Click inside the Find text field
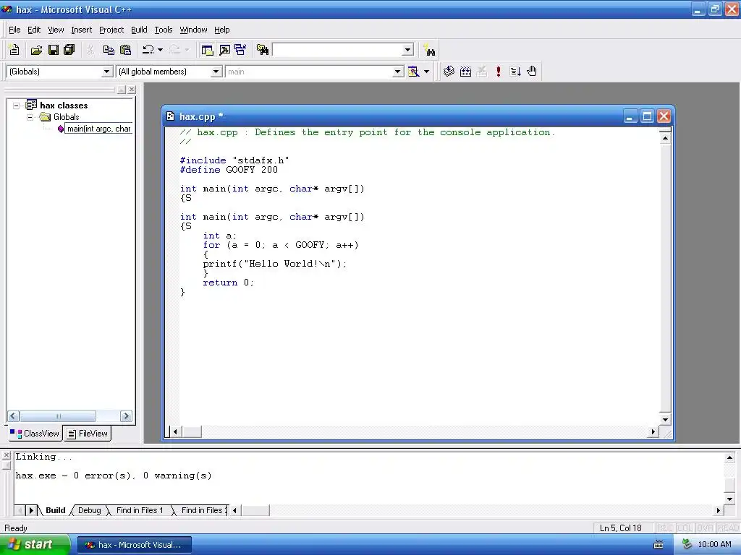This screenshot has height=555, width=741. 338,50
